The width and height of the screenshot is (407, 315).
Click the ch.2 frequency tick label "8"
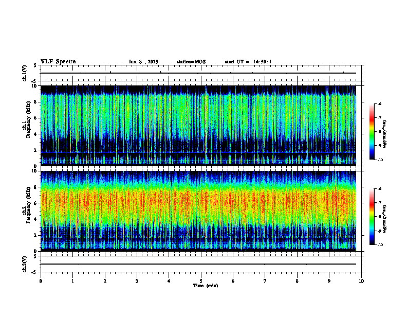point(35,187)
